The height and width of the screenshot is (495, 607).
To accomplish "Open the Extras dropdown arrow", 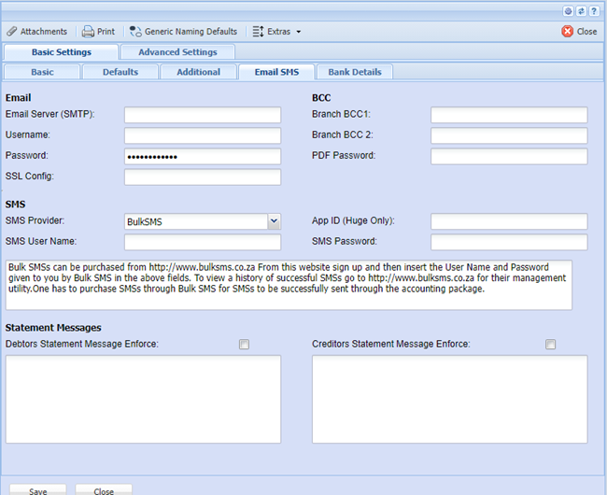I will [298, 32].
